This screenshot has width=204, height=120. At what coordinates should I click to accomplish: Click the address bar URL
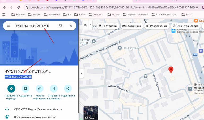pyautogui.click(x=115, y=7)
